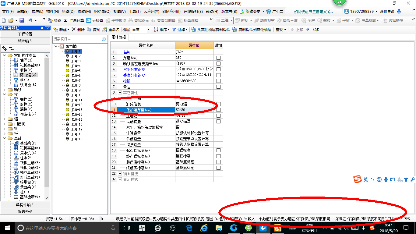Screen dimensions: 416x234
Task: Open the 绘图 drawing mode
Action: 55,20
